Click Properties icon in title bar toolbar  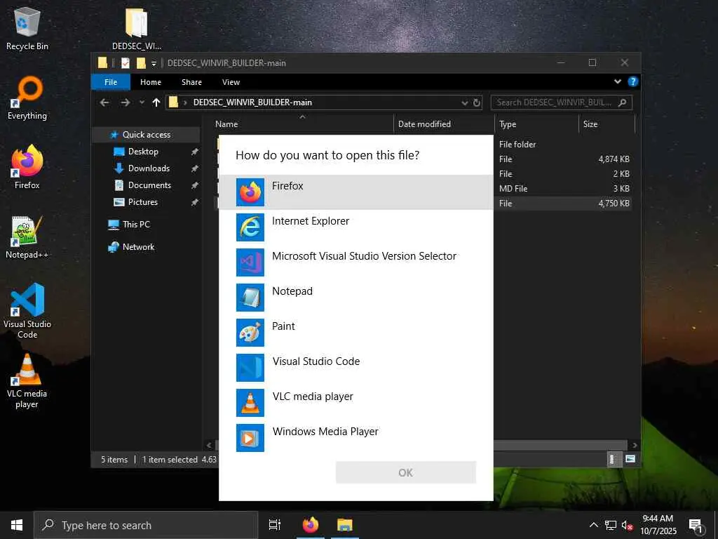(x=126, y=62)
